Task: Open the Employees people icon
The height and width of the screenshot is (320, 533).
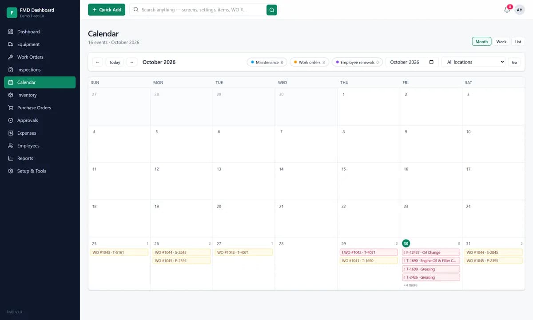Action: [x=11, y=146]
